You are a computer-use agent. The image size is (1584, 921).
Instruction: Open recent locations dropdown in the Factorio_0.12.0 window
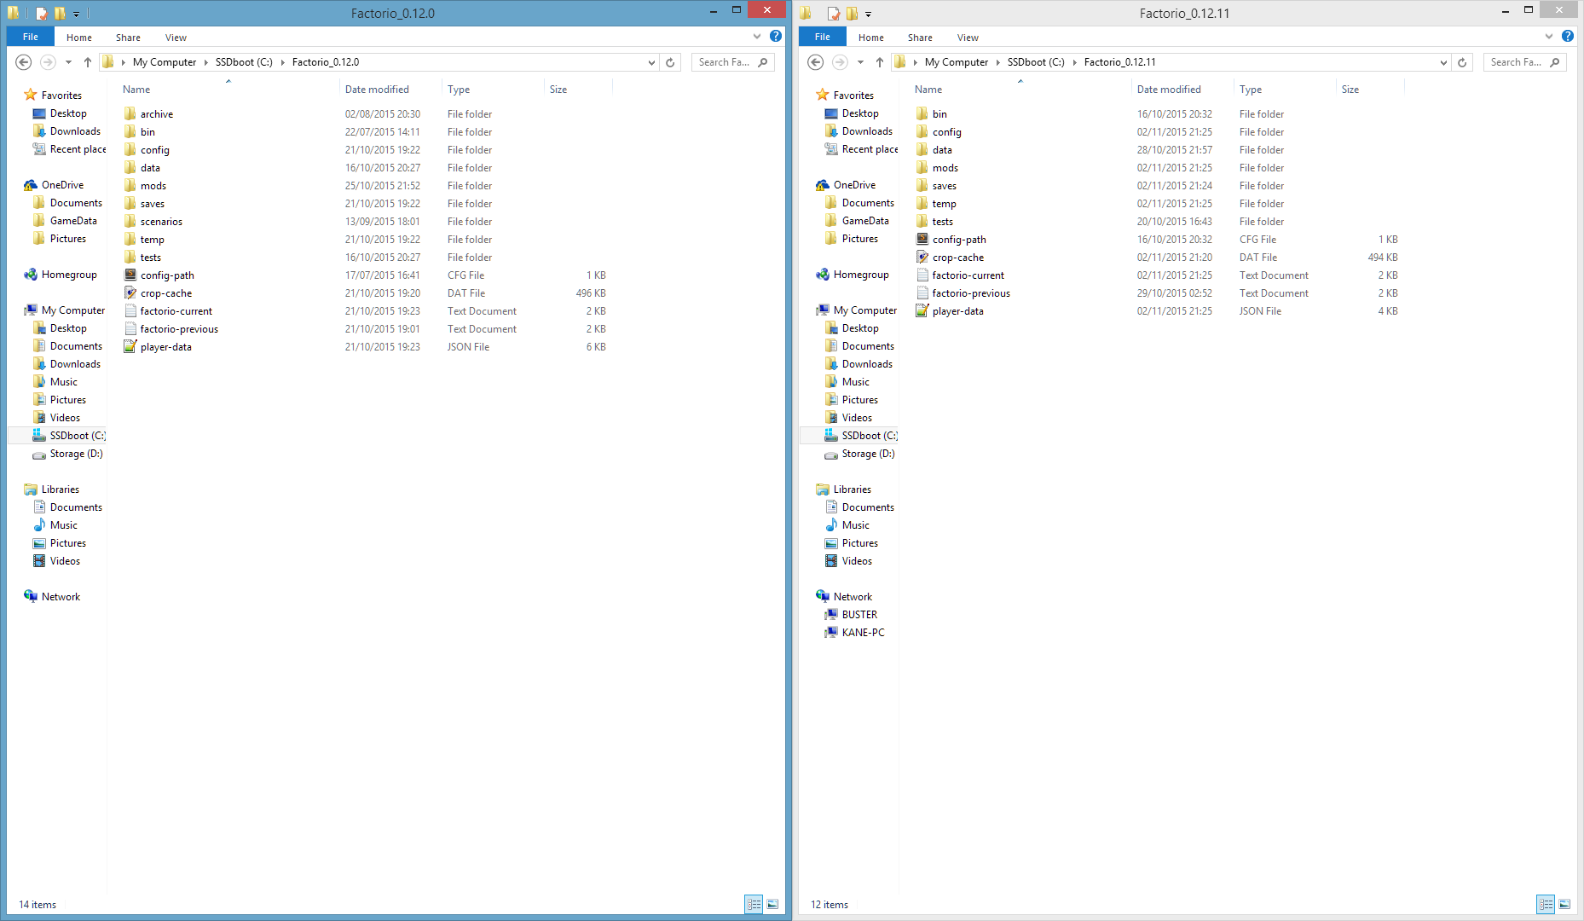coord(68,62)
